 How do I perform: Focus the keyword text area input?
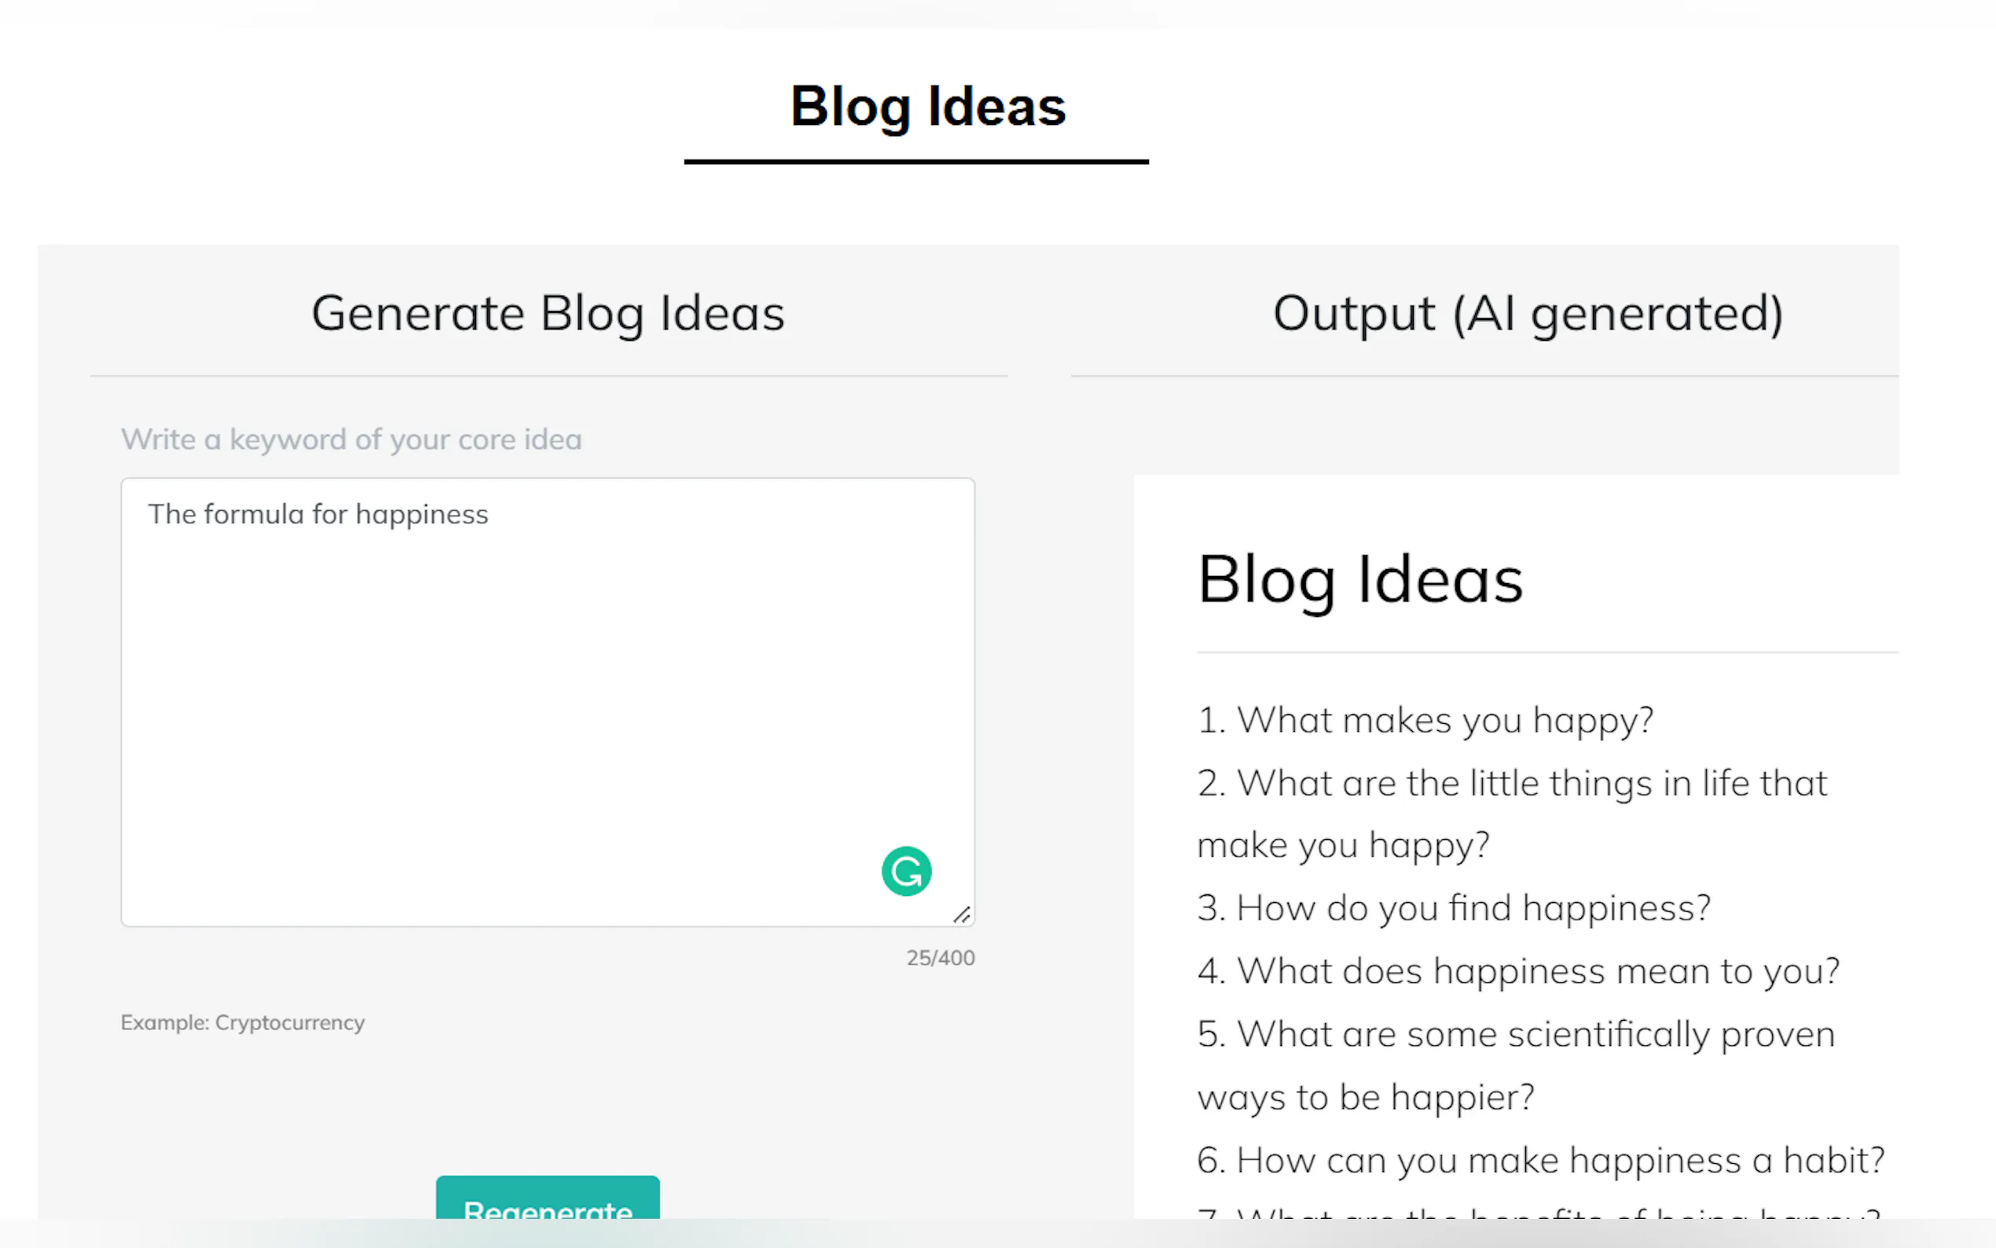pyautogui.click(x=548, y=702)
